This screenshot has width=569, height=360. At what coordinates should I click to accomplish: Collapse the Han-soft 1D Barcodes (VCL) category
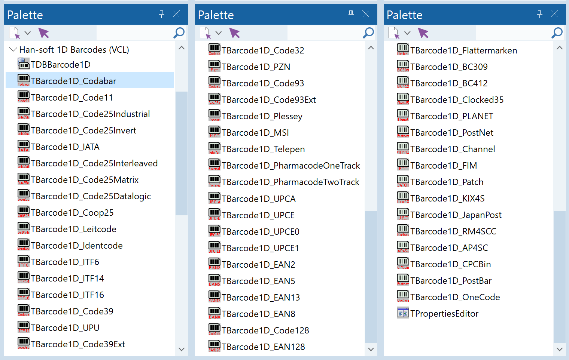coord(13,49)
